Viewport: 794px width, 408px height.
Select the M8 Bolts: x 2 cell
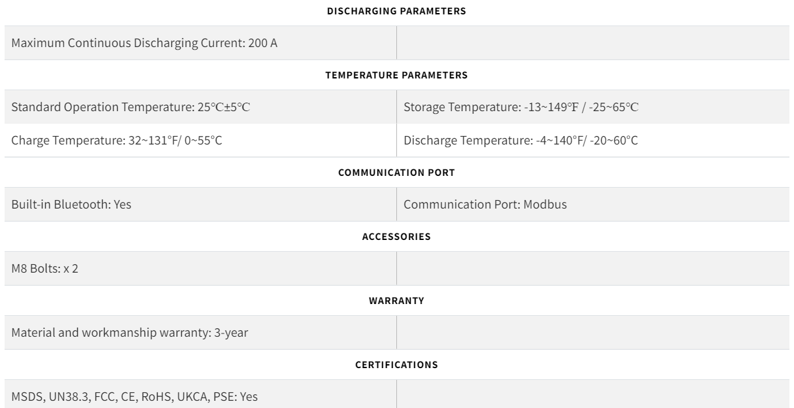click(45, 268)
